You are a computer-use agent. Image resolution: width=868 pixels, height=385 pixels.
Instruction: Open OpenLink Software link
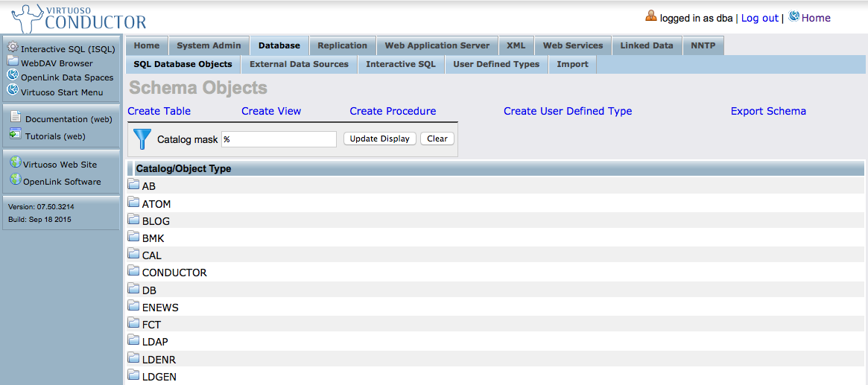[x=62, y=182]
